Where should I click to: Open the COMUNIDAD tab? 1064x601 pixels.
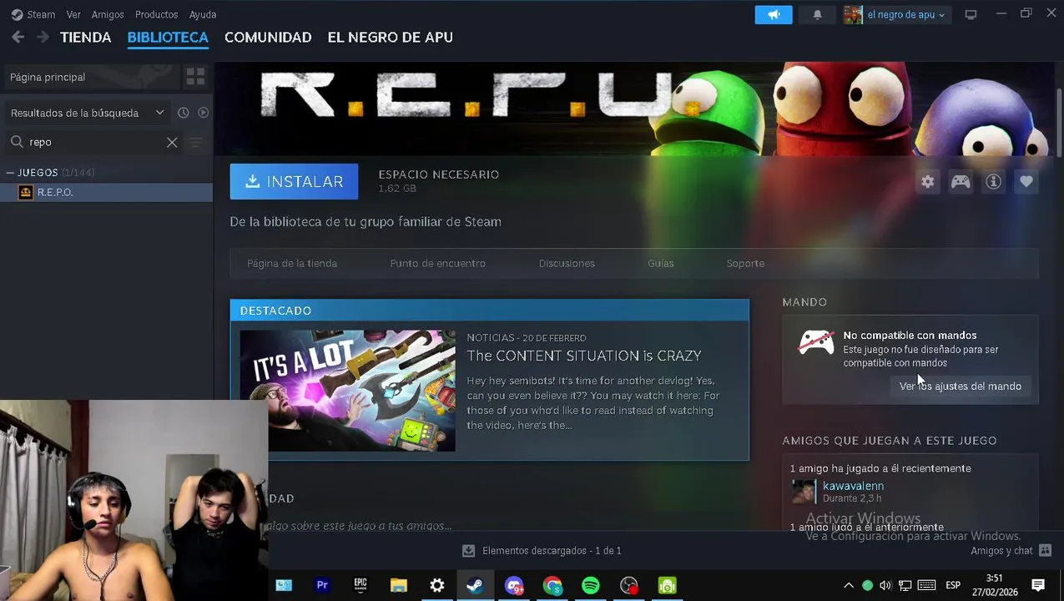pos(268,38)
